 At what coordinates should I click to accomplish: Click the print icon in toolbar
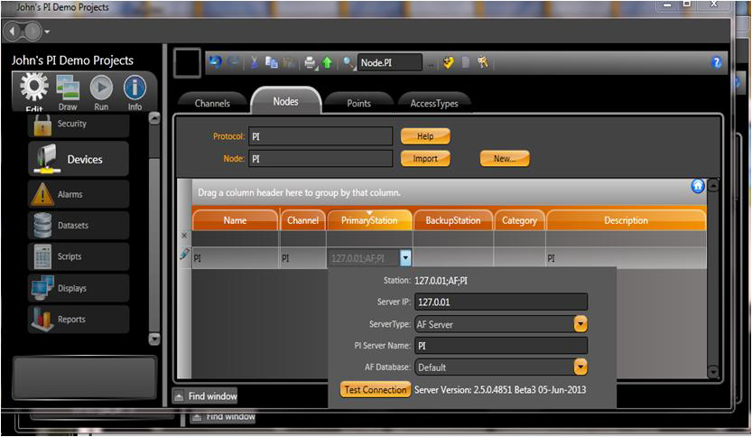click(x=310, y=62)
